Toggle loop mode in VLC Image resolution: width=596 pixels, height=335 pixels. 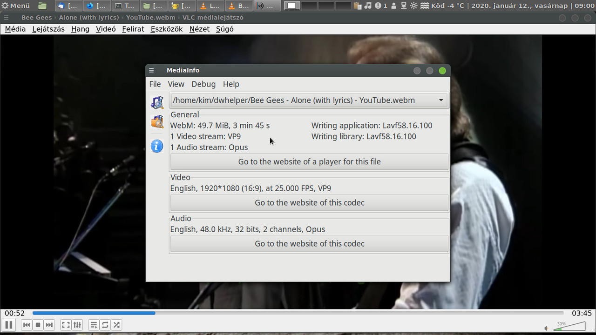click(105, 325)
